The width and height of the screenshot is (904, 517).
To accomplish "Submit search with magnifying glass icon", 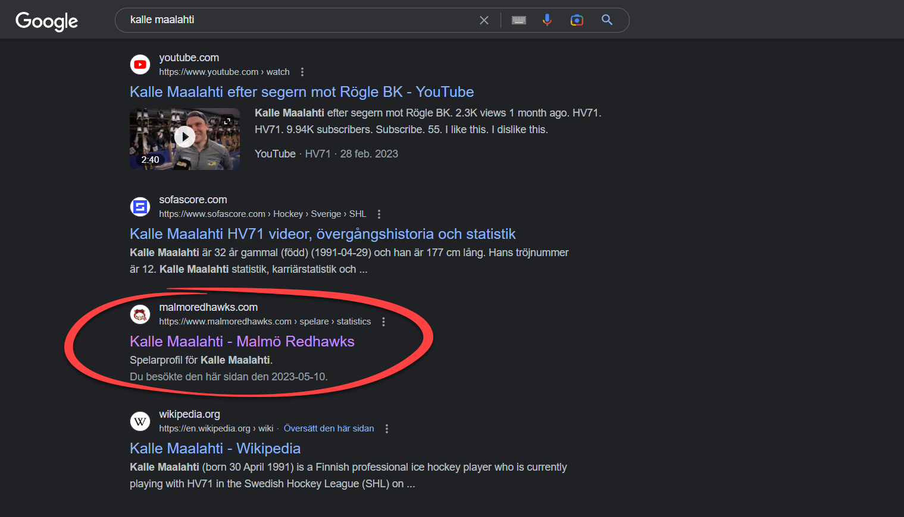I will [607, 20].
